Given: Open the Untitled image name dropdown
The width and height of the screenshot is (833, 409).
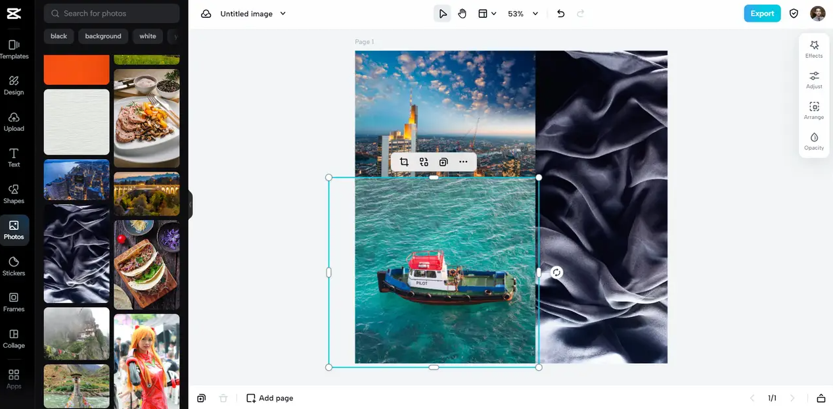Looking at the screenshot, I should pos(253,14).
